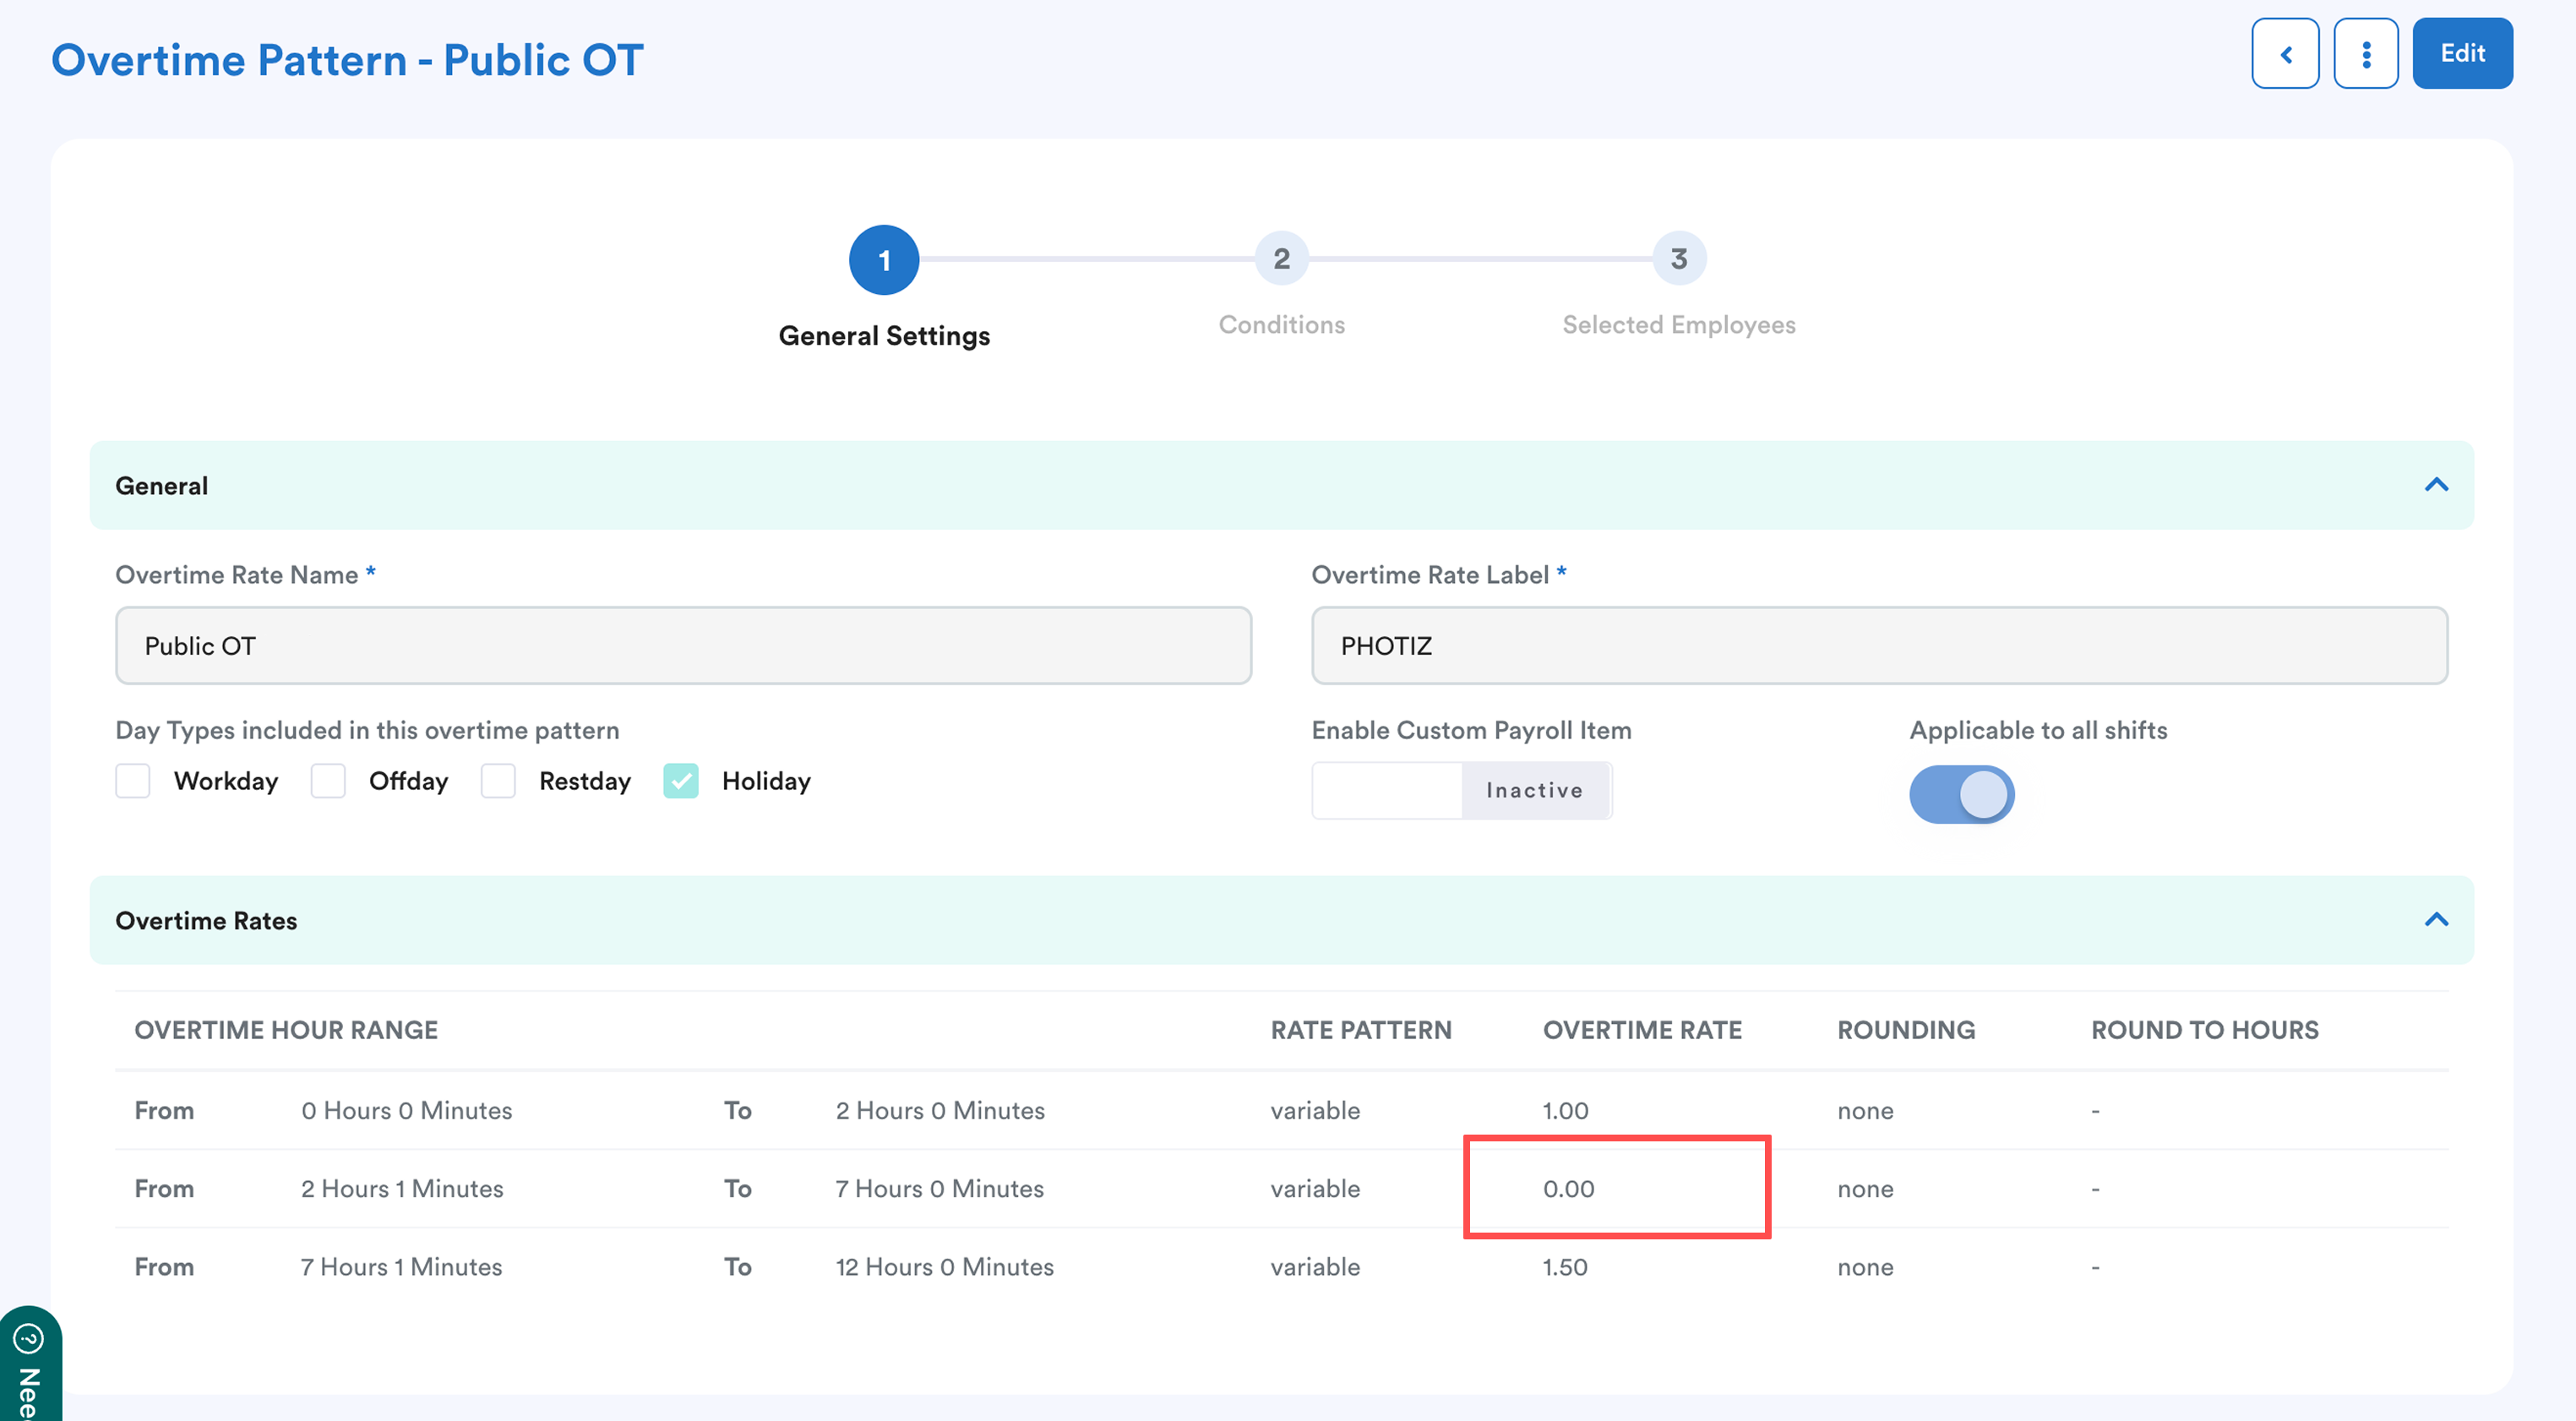Uncheck the Holiday checkbox
The width and height of the screenshot is (2576, 1421).
[681, 781]
